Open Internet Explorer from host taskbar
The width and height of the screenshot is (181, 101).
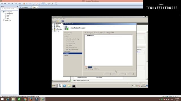(x=8, y=99)
